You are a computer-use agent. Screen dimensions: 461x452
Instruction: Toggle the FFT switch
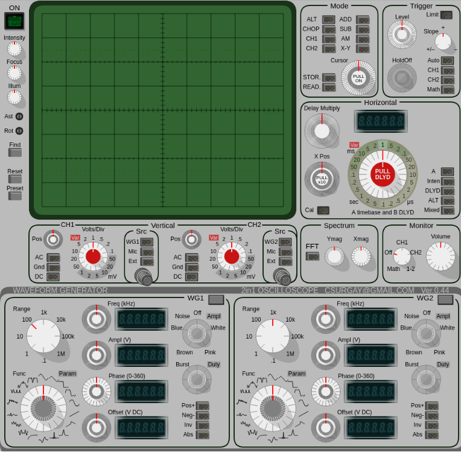pos(313,256)
